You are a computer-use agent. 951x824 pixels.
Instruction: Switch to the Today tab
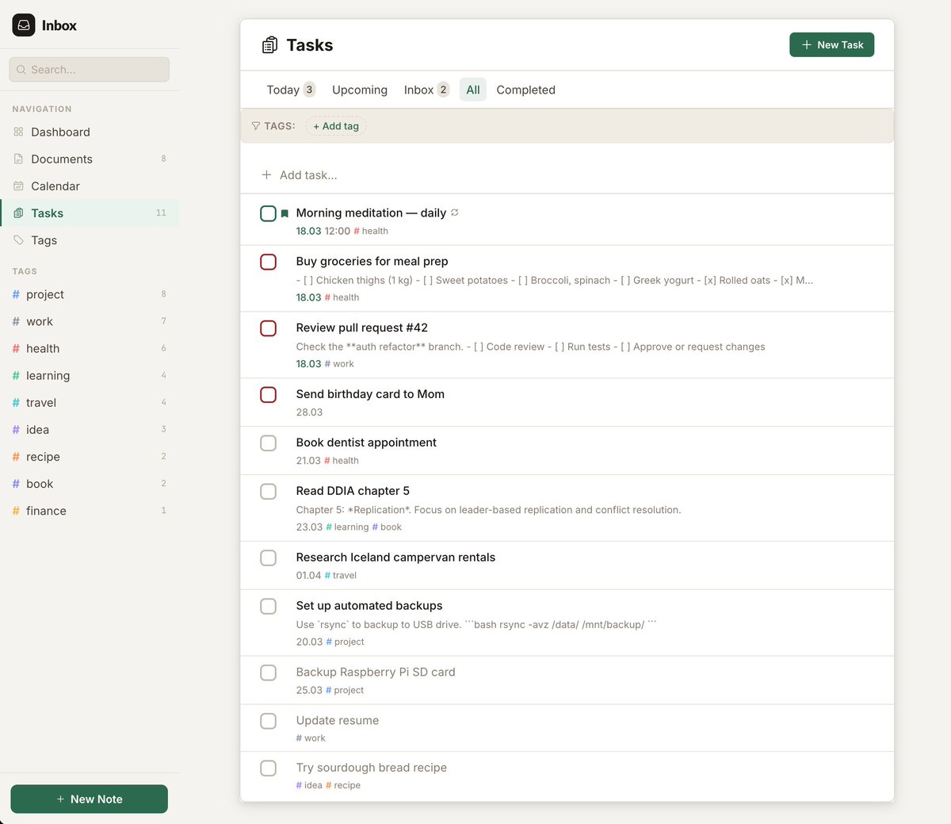pyautogui.click(x=290, y=90)
